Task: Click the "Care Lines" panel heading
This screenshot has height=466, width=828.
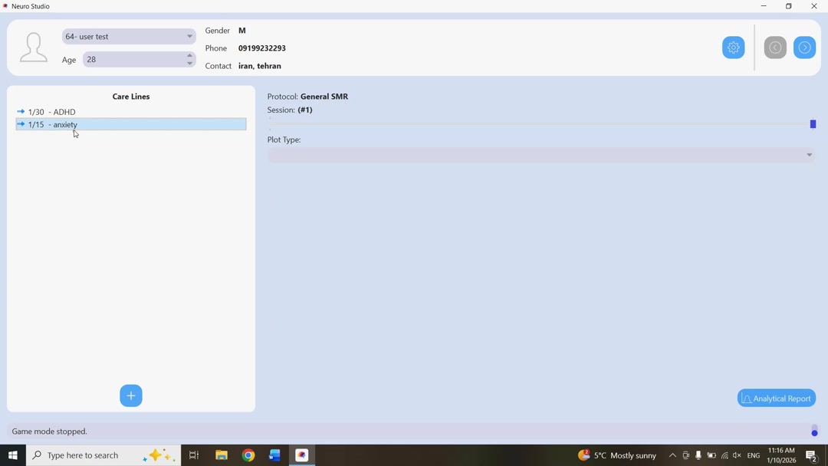Action: pos(131,97)
